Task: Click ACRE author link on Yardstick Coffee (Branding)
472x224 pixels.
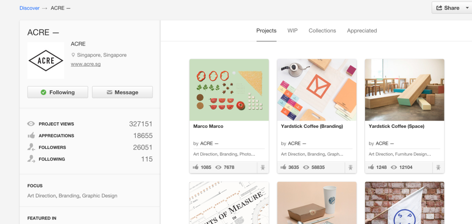Action: [297, 144]
